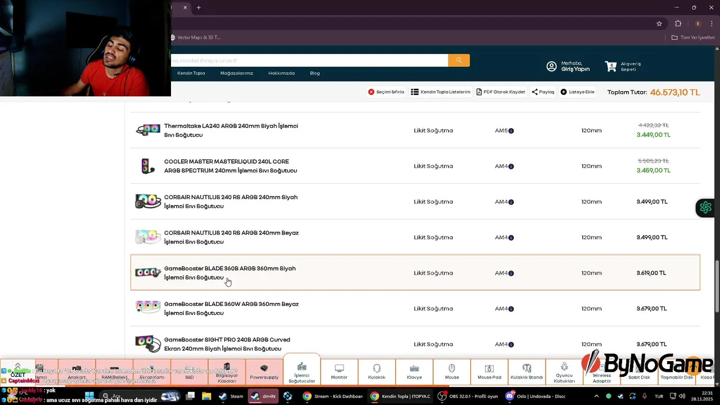Click info icon next to AM5 socket
The image size is (720, 405).
click(x=511, y=131)
